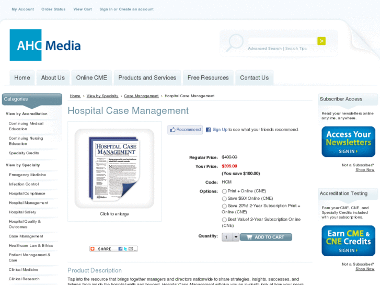The width and height of the screenshot is (380, 285).
Task: Select the 2-Year Subscription Print + Online option
Action: tap(224, 206)
